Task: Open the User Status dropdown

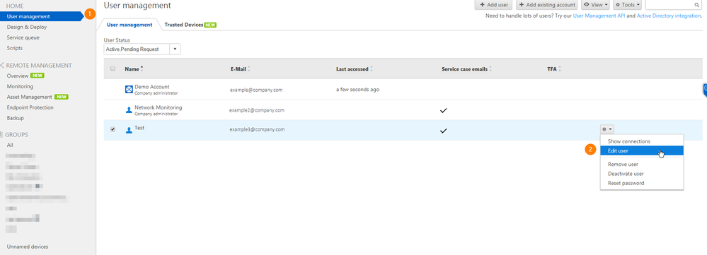Action: (x=142, y=49)
